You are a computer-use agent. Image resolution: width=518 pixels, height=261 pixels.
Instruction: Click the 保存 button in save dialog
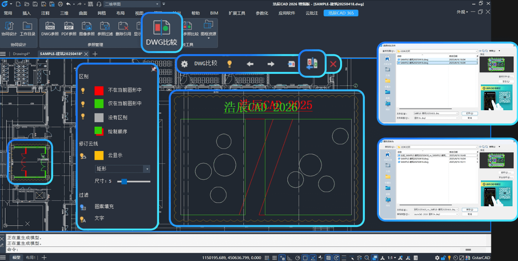[x=470, y=210]
